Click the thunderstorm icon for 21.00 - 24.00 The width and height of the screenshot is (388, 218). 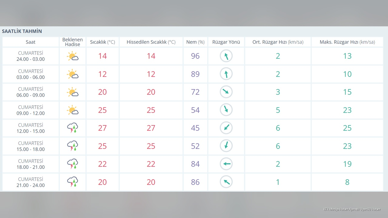(72, 182)
